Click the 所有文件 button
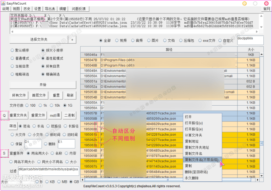Image resolution: width=272 pixels, height=191 pixels. tap(19, 95)
